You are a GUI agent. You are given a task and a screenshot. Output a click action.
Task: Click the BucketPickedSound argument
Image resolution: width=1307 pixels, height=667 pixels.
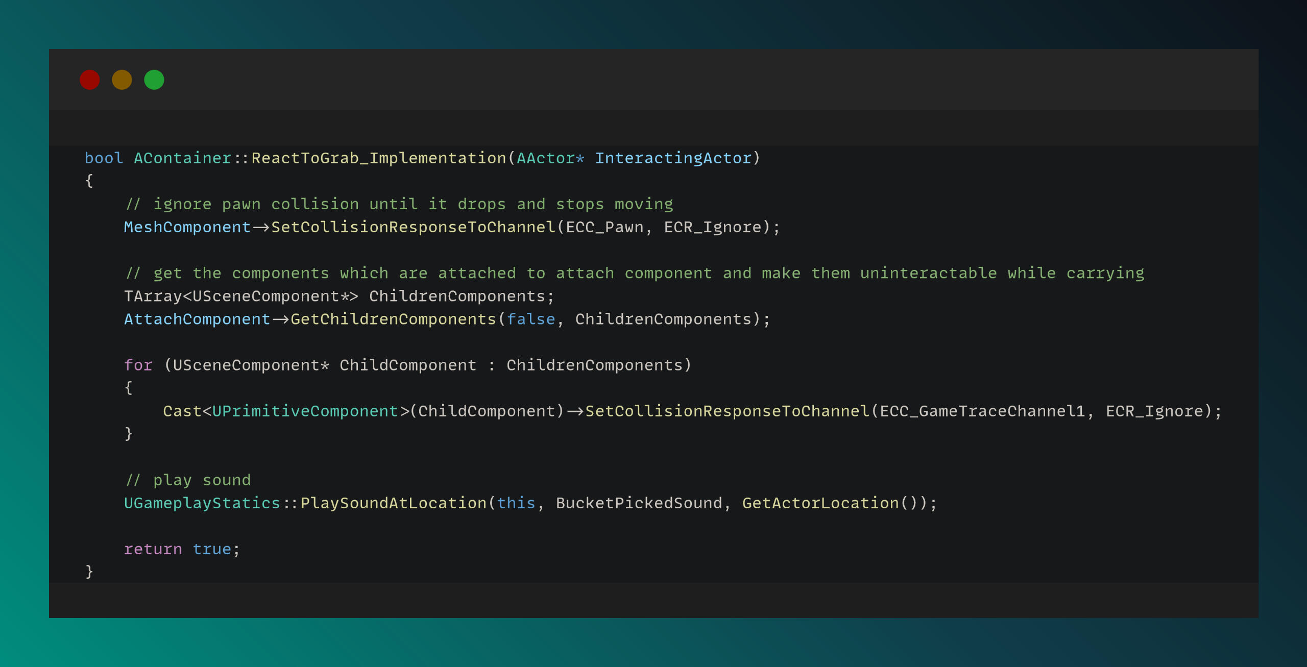pyautogui.click(x=639, y=503)
